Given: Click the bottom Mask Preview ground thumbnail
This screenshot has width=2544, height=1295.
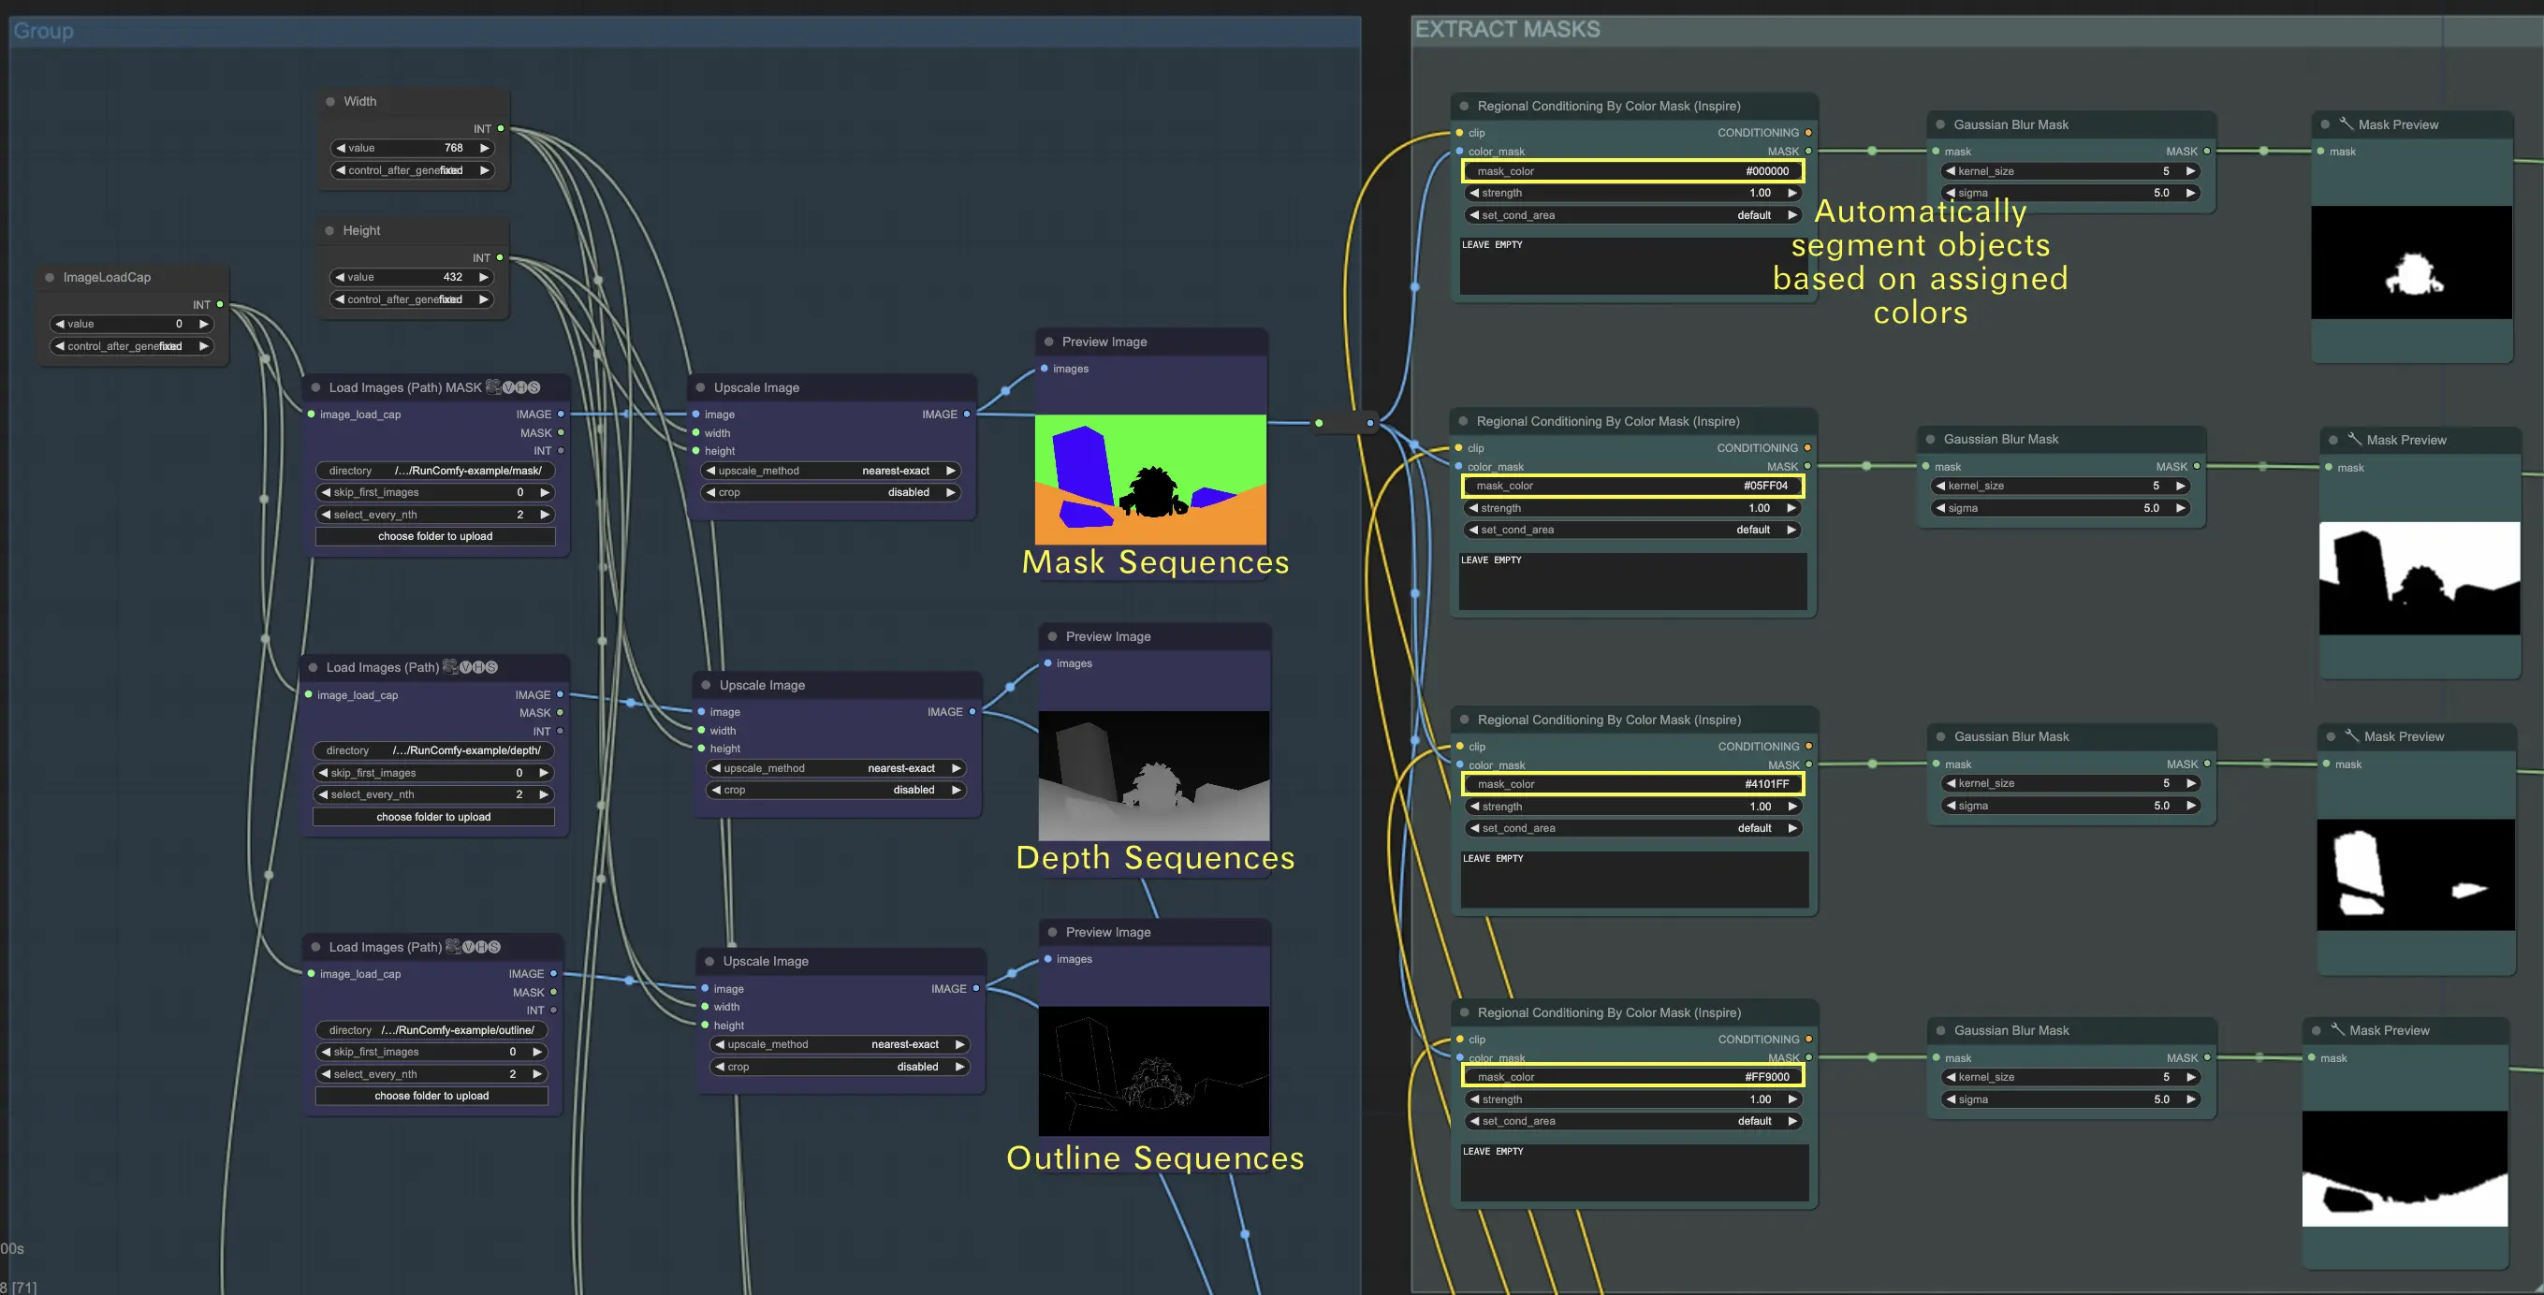Looking at the screenshot, I should 2405,1169.
